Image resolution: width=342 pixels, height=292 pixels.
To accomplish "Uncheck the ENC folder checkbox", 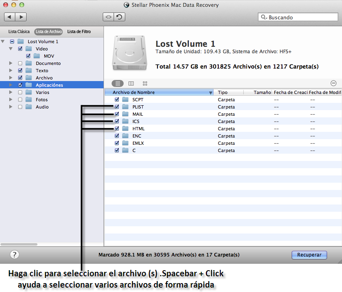I will point(117,136).
